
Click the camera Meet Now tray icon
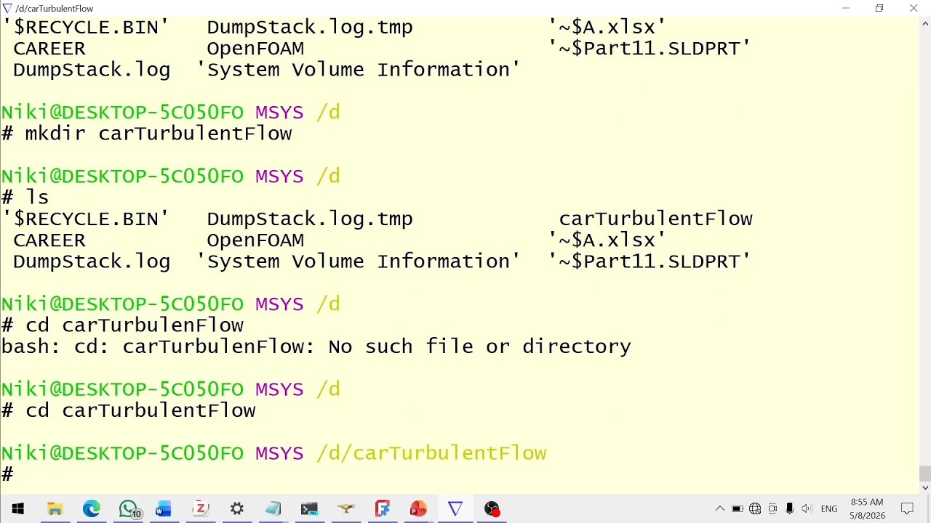tap(772, 508)
